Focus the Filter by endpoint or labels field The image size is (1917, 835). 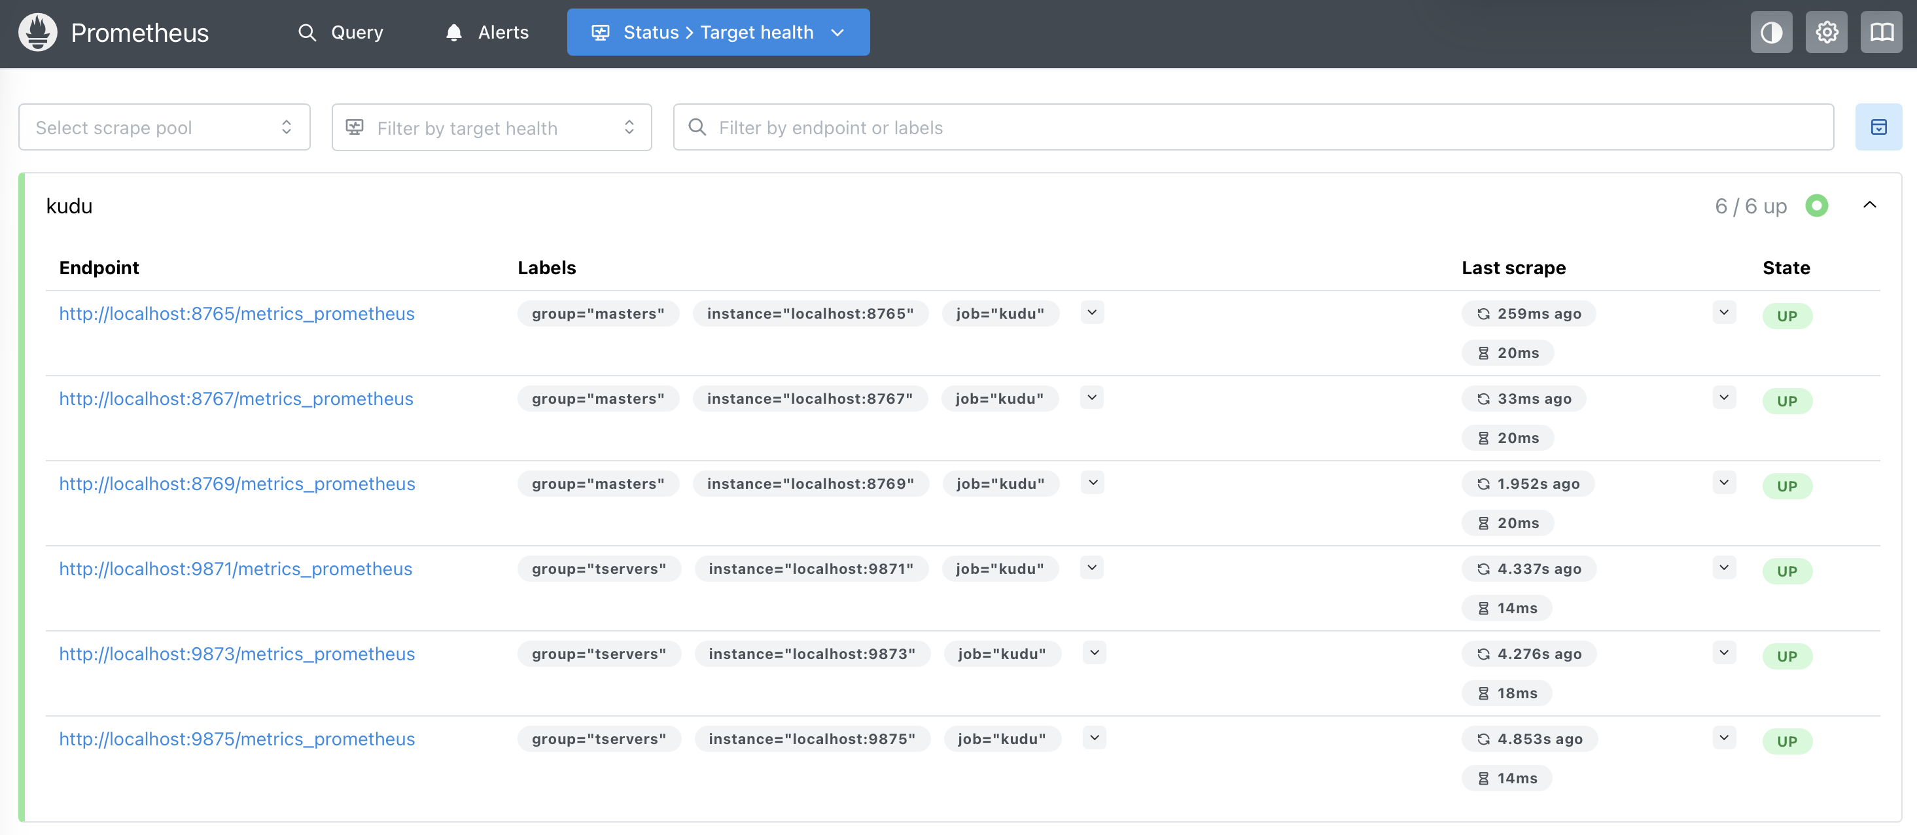1253,127
